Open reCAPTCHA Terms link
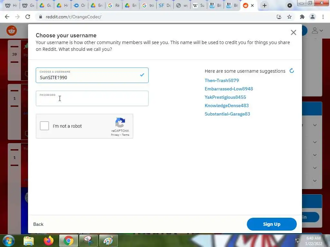The height and width of the screenshot is (247, 330). pyautogui.click(x=126, y=135)
